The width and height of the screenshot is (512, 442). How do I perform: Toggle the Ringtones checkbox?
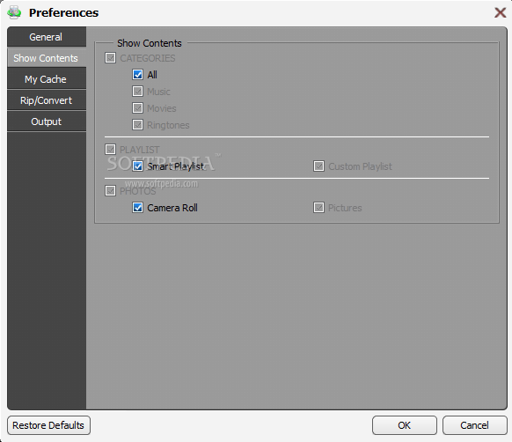pyautogui.click(x=138, y=124)
